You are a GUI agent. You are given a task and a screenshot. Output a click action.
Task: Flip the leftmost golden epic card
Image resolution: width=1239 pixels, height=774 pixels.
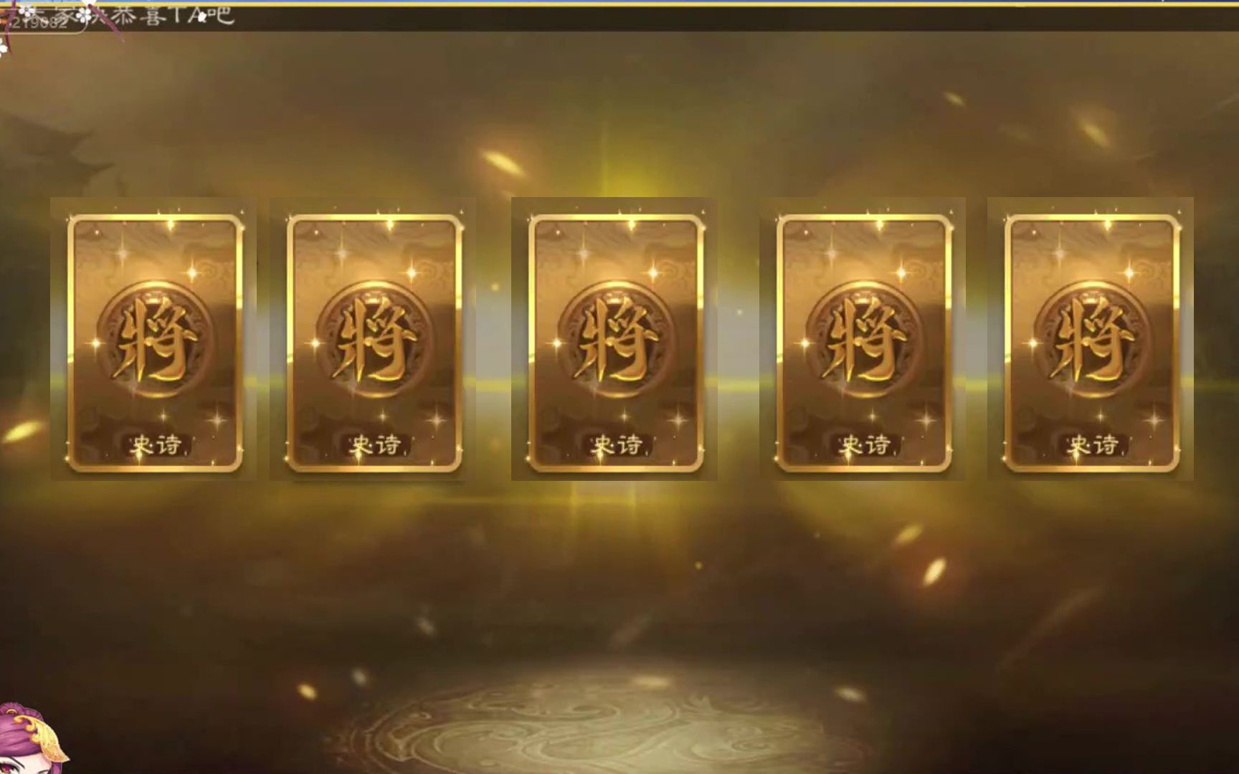(155, 343)
